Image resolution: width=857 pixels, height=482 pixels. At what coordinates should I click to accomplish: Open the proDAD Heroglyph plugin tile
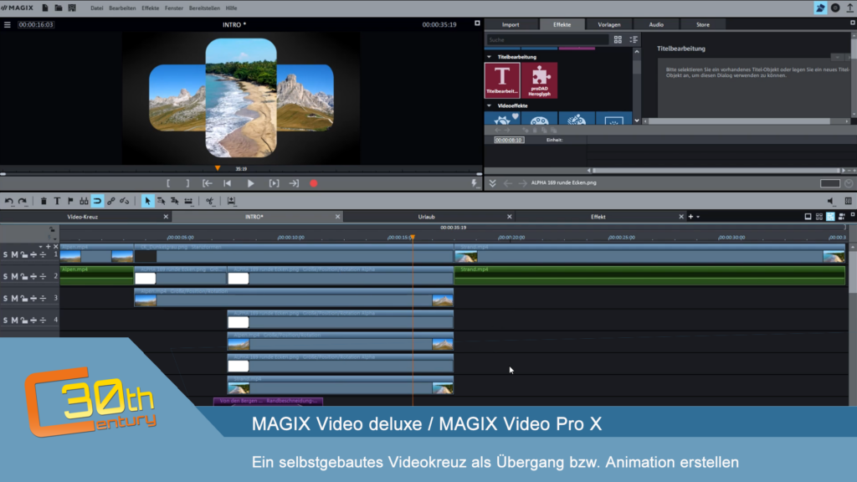(x=540, y=79)
